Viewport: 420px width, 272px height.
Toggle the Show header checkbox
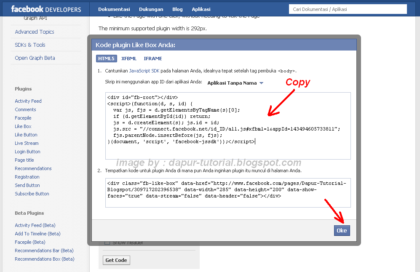click(x=107, y=243)
